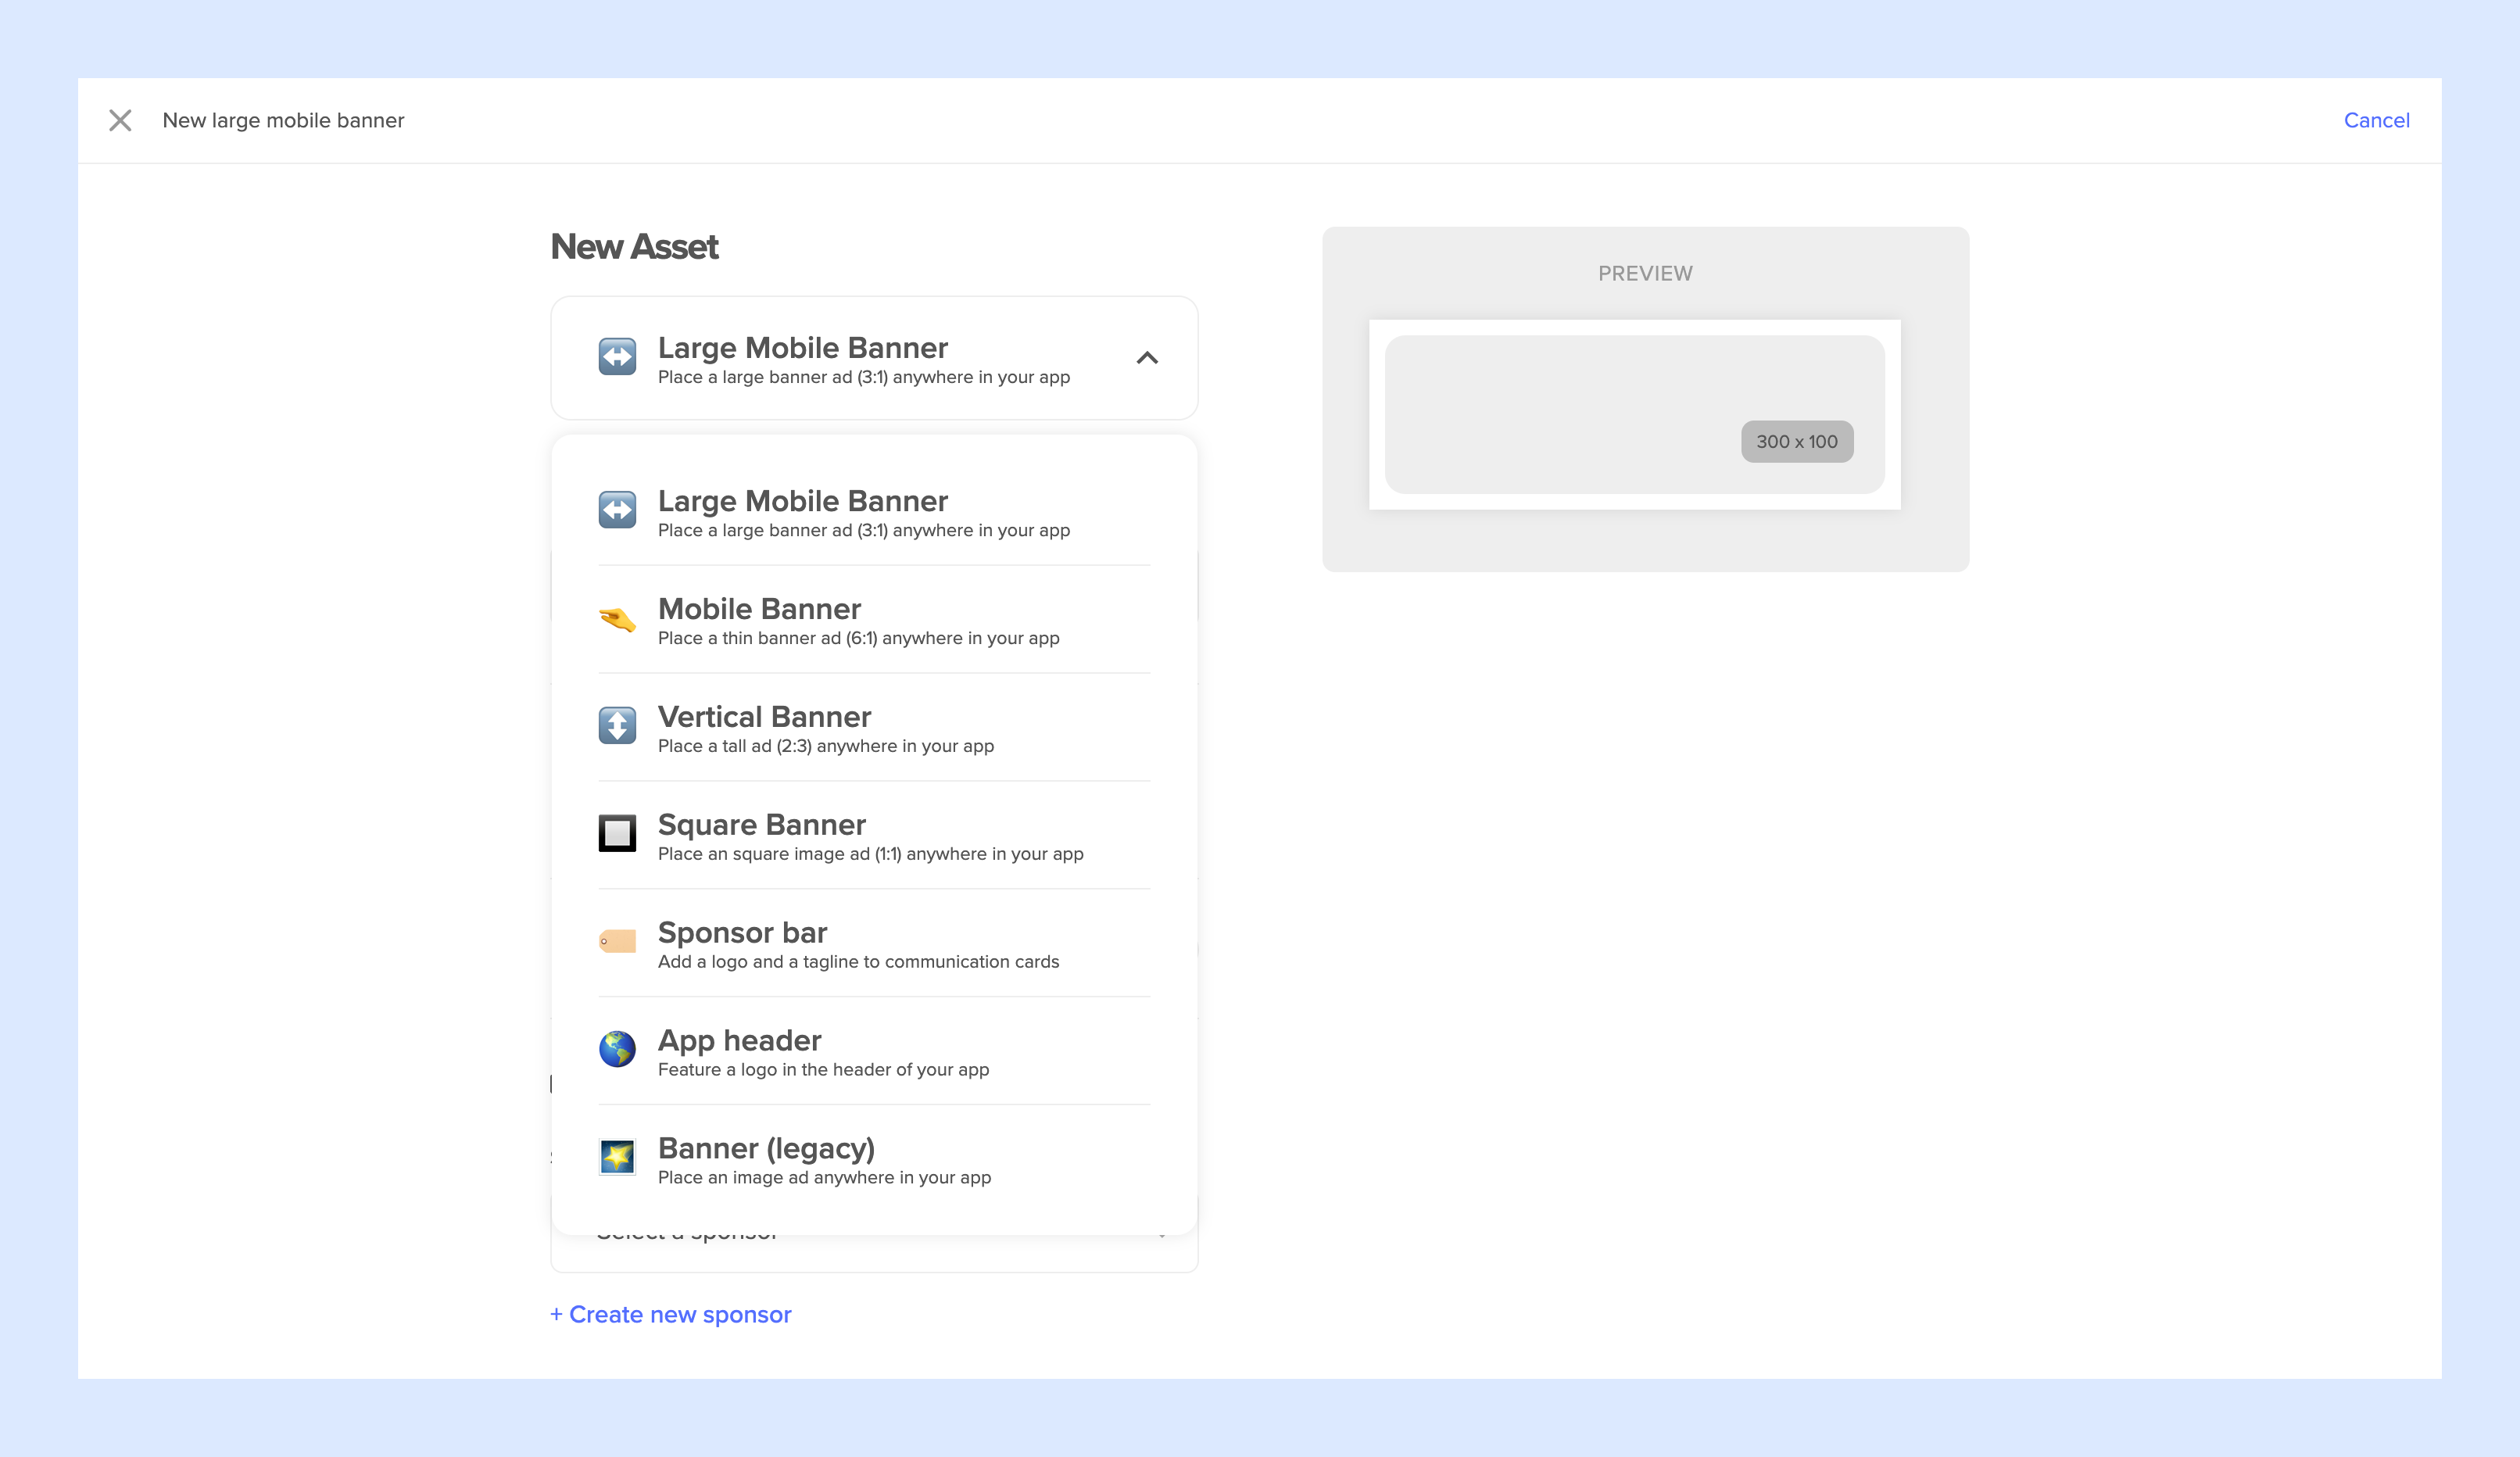Screen dimensions: 2520x1457
Task: Click the Sponsor bar tag icon
Action: click(617, 941)
